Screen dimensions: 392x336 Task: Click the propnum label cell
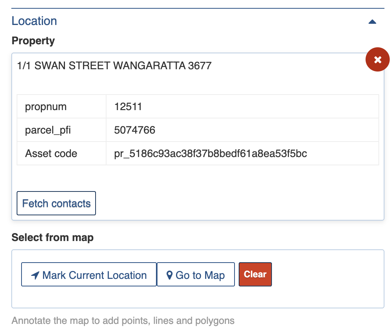46,107
